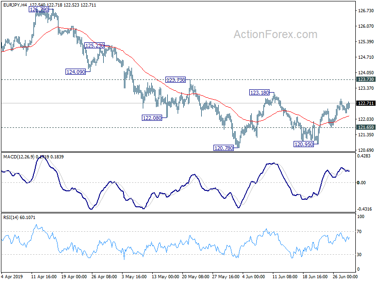Click the 27 May 16:00 time label

(226, 276)
